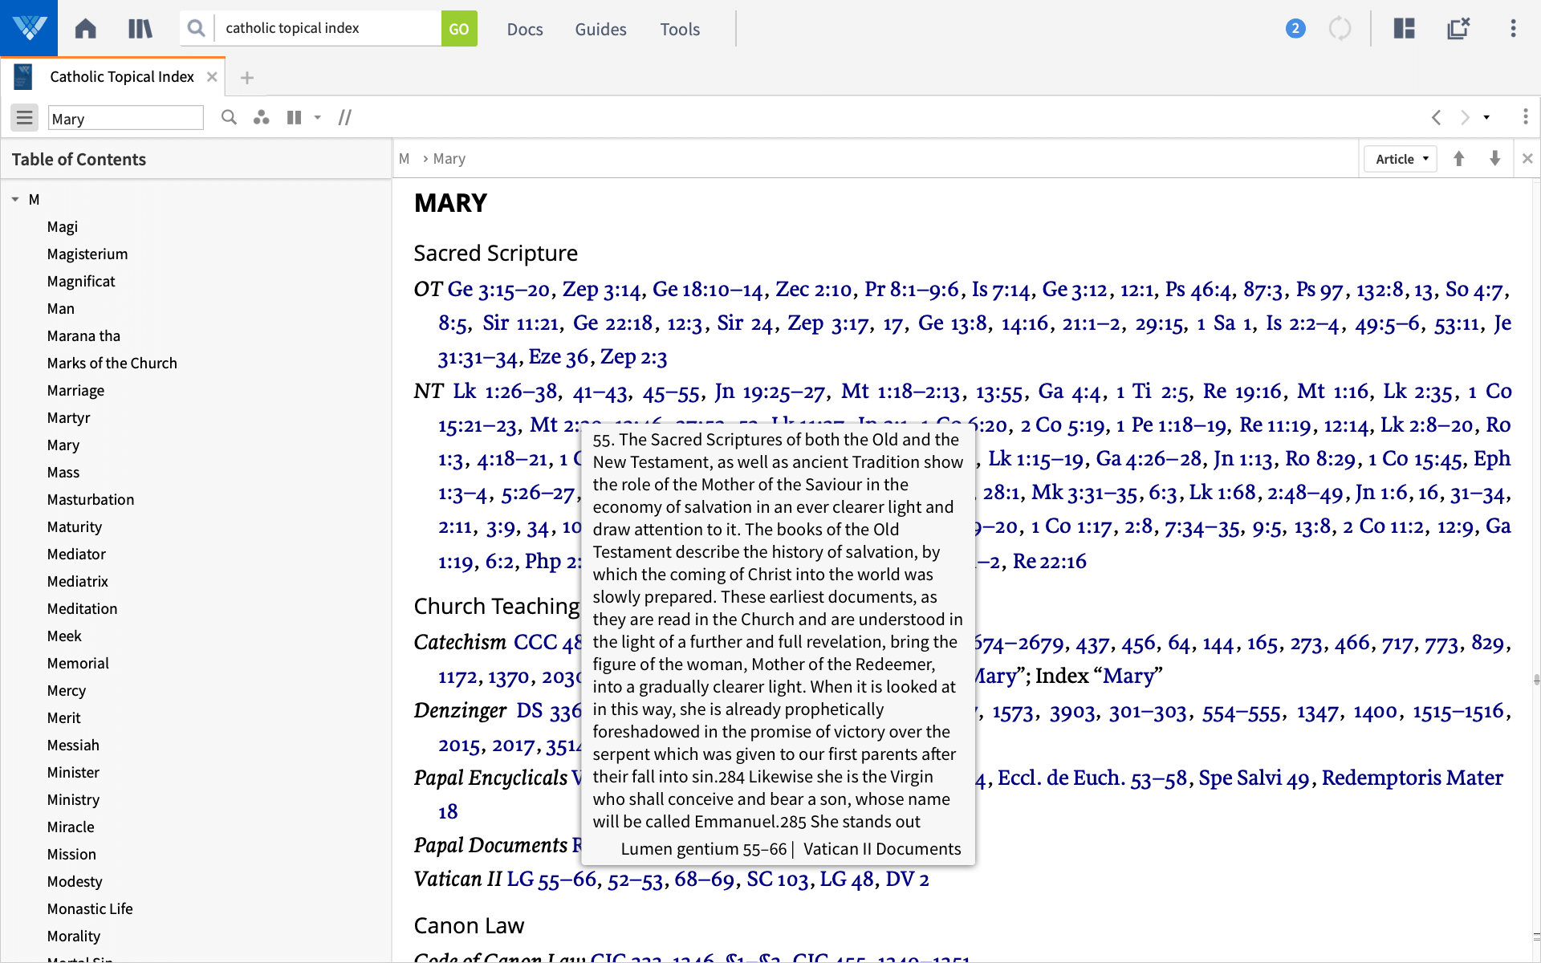Toggle the table of contents sidebar button
1541x963 pixels.
[25, 118]
